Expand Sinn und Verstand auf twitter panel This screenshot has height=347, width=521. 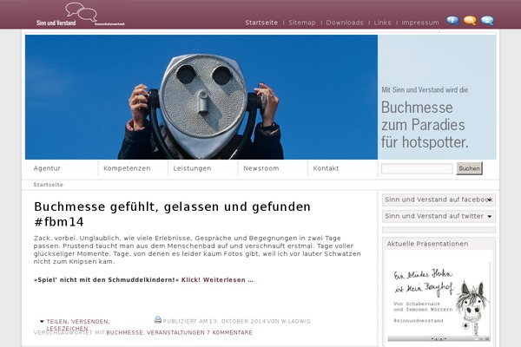click(x=439, y=216)
